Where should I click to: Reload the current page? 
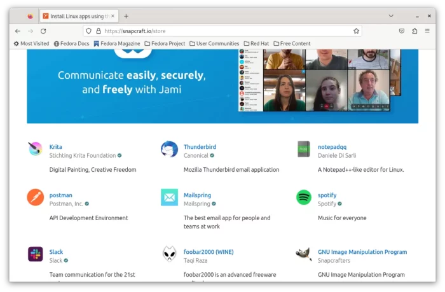tap(43, 31)
